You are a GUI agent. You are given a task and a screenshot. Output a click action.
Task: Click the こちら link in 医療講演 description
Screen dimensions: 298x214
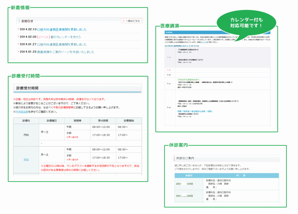pyautogui.click(x=204, y=42)
